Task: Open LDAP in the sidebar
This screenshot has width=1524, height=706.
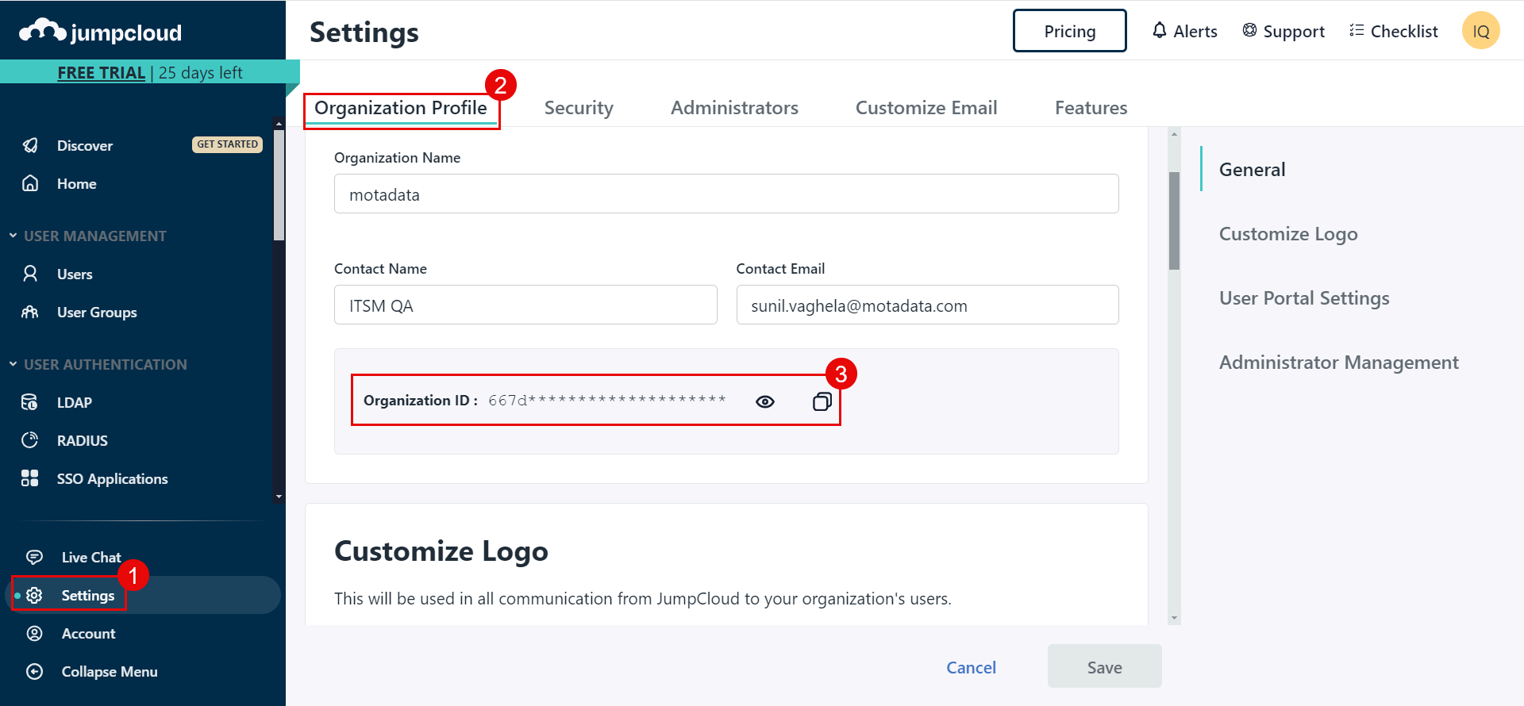Action: [74, 402]
